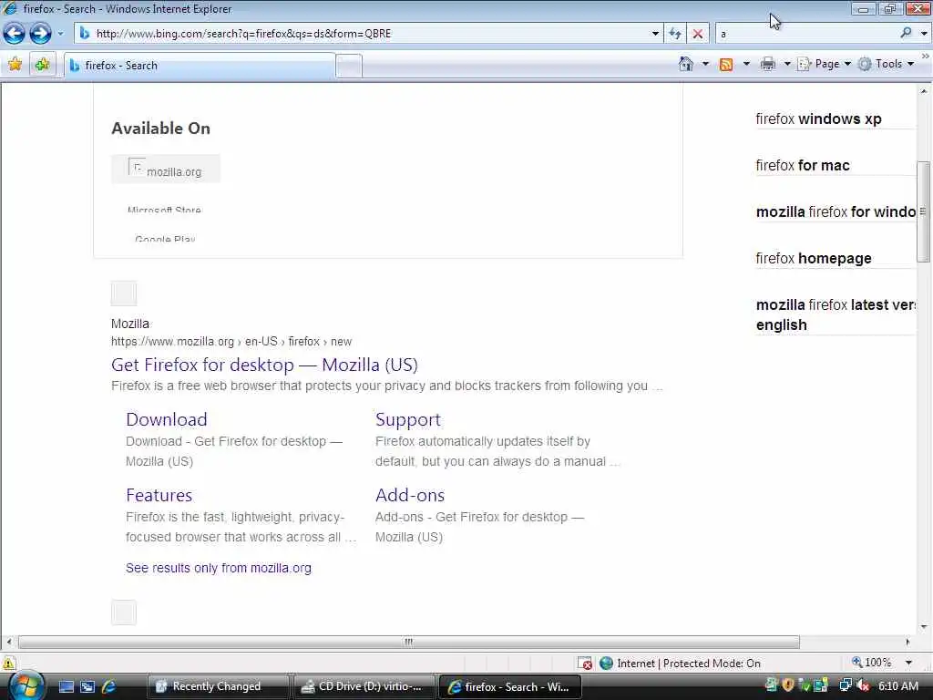Screen dimensions: 933x700
Task: Expand the Home button dropdown arrow
Action: [706, 64]
